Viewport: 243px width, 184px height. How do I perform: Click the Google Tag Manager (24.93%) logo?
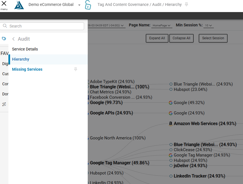pyautogui.click(x=171, y=155)
